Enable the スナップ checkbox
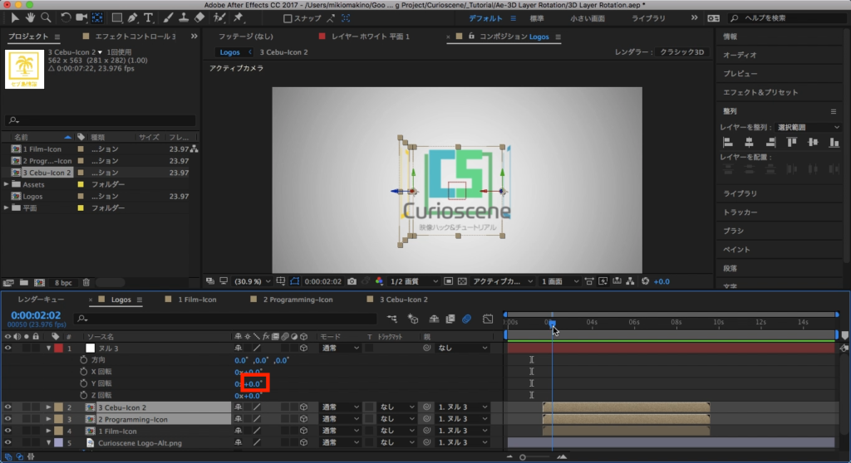851x463 pixels. tap(288, 17)
